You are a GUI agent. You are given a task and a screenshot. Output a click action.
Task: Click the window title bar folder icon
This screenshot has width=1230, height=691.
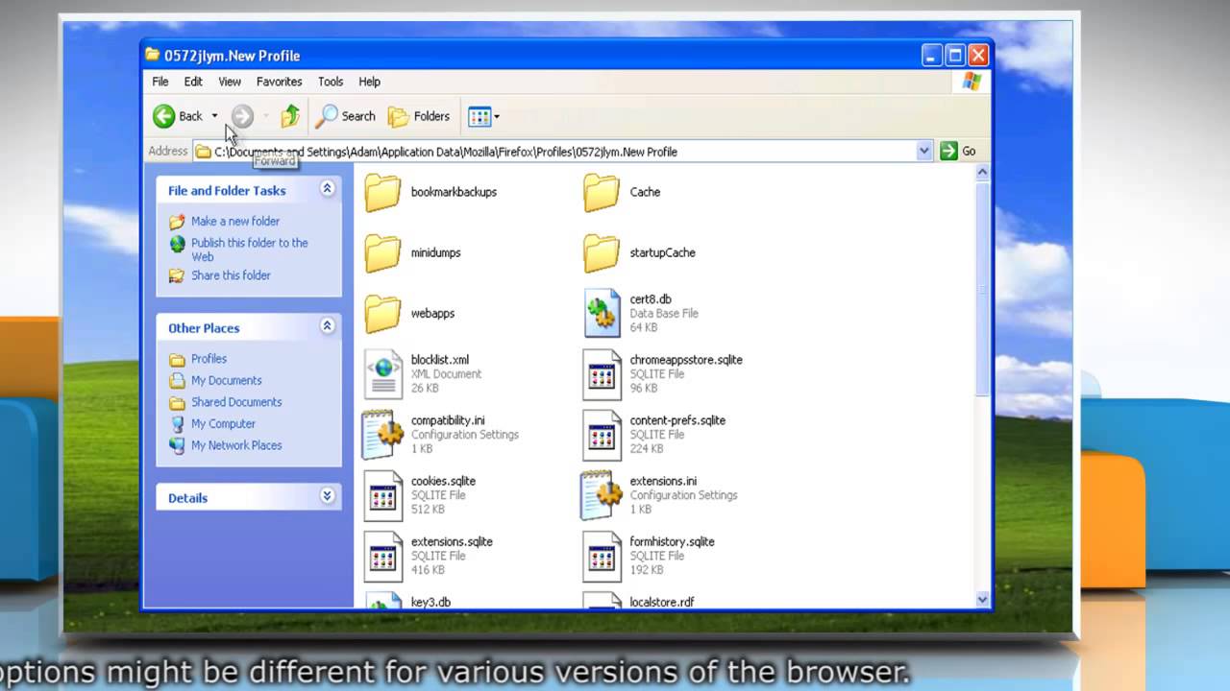[x=152, y=55]
